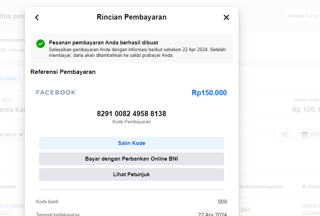The width and height of the screenshot is (320, 216).
Task: Sort by Status pembayaran column header
Action: tap(261, 187)
